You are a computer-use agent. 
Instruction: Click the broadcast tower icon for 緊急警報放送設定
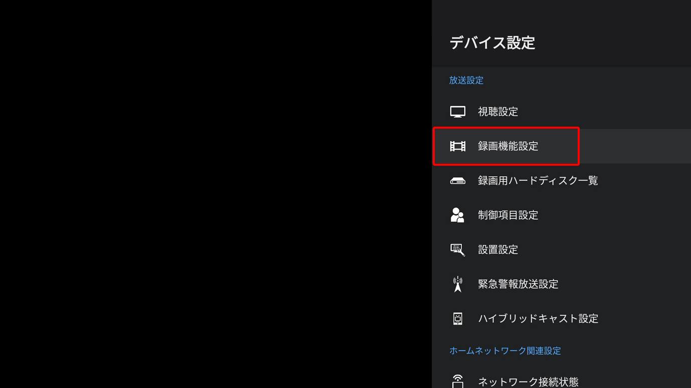click(457, 284)
